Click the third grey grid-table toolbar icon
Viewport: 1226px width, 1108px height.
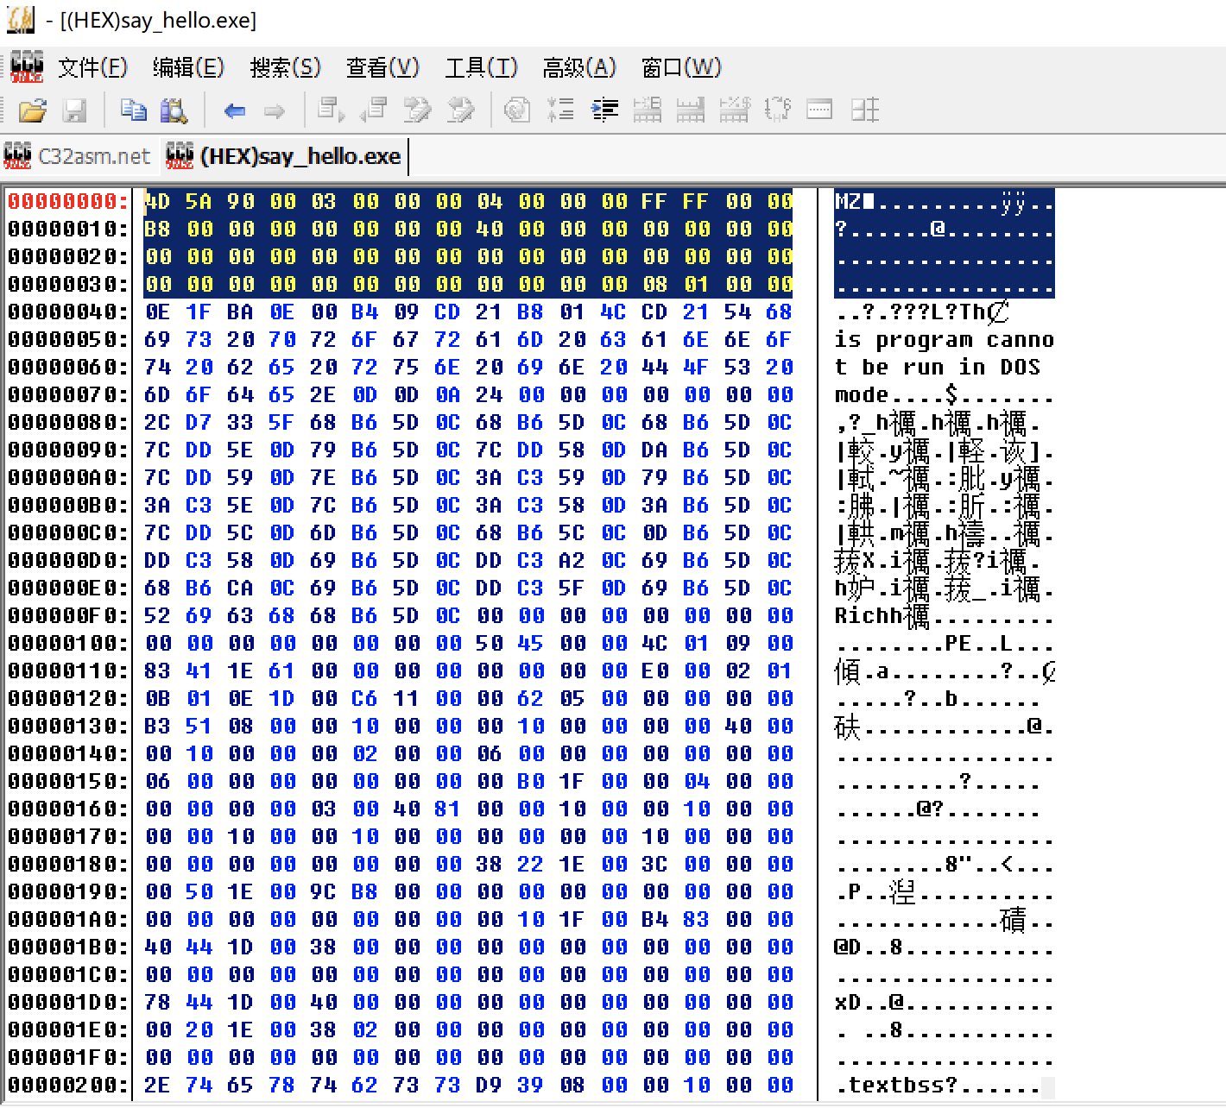click(x=735, y=110)
